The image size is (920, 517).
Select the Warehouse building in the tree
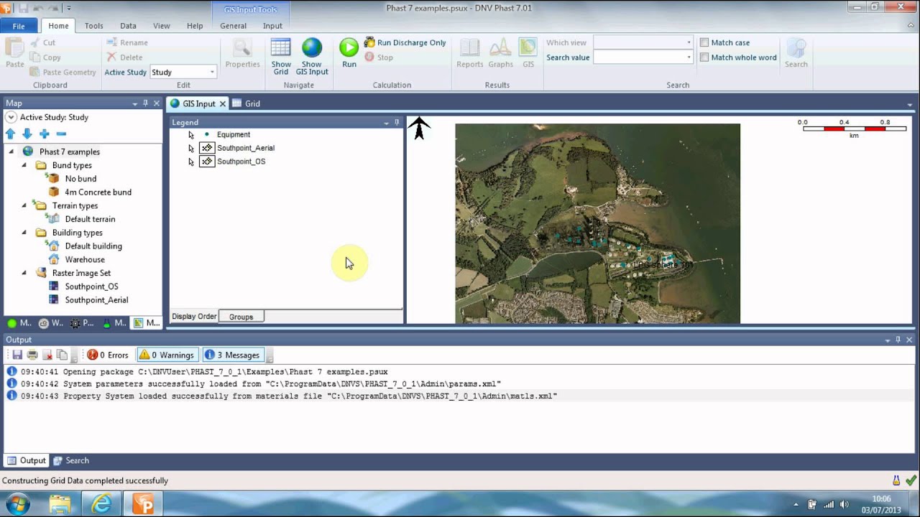coord(85,259)
